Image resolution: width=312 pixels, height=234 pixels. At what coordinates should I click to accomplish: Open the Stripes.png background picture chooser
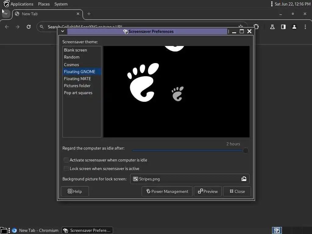pos(190,179)
